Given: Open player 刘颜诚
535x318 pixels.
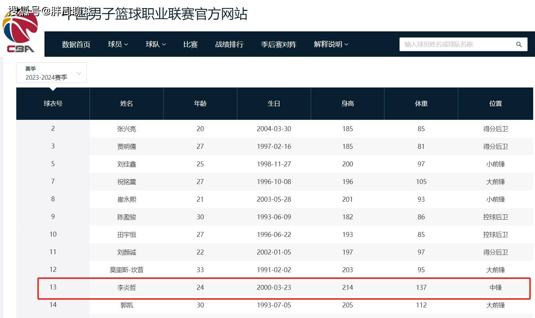Looking at the screenshot, I should (x=127, y=252).
